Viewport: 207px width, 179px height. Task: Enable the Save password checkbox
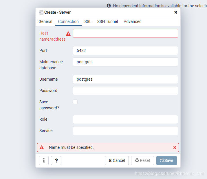75,102
